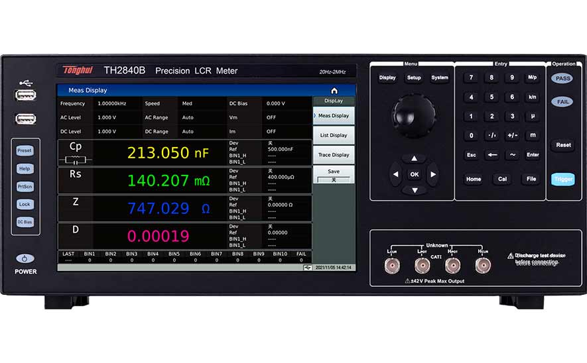Viewport: 587px width, 363px height.
Task: Click the Rs reading 140.207 mΩ
Action: pyautogui.click(x=168, y=181)
